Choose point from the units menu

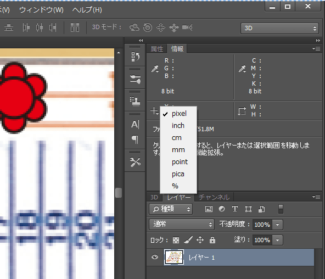coord(178,162)
